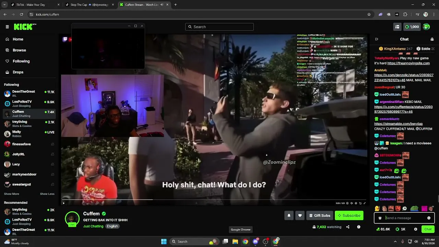This screenshot has width=439, height=247.
Task: Open Chrome media controls icon
Action: coord(417,14)
